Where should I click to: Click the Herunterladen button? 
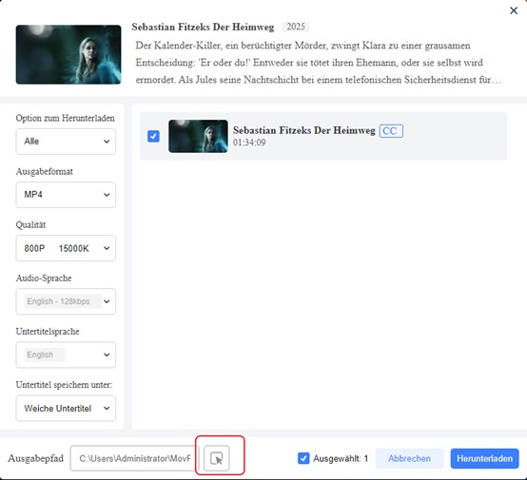(484, 458)
